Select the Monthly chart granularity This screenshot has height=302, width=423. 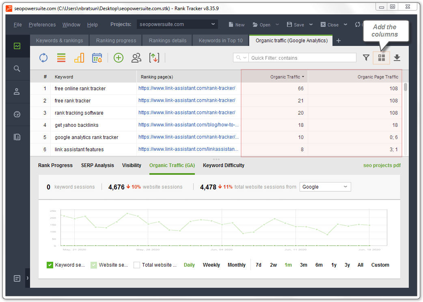(237, 265)
